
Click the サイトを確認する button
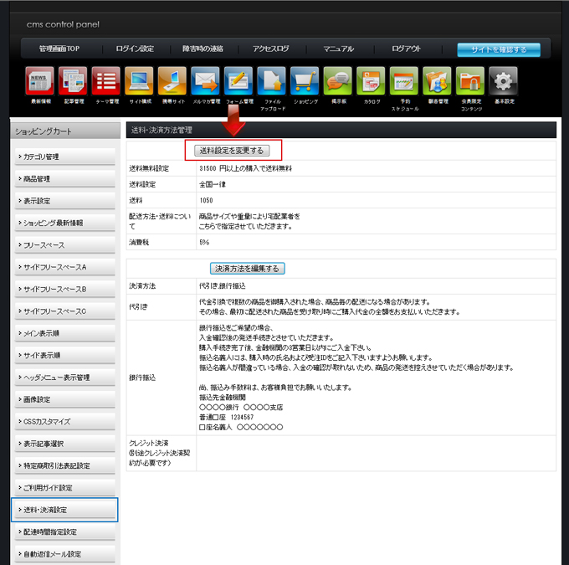(x=499, y=49)
